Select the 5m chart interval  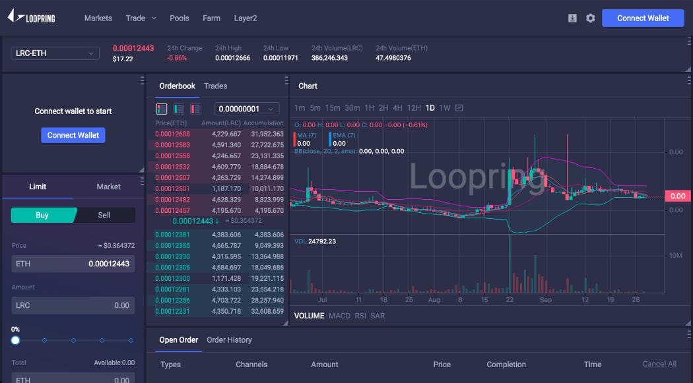[x=315, y=108]
